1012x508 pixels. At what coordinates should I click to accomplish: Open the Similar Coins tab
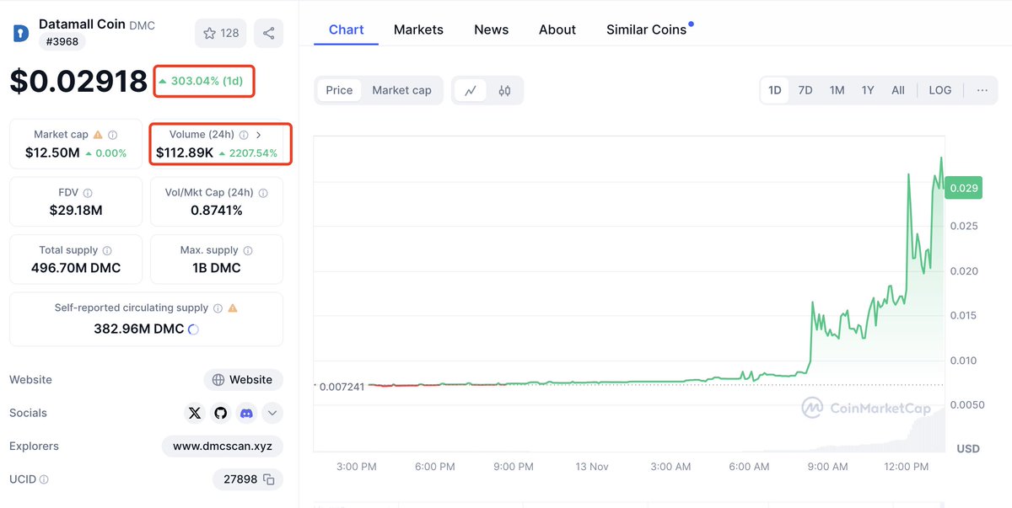tap(647, 29)
